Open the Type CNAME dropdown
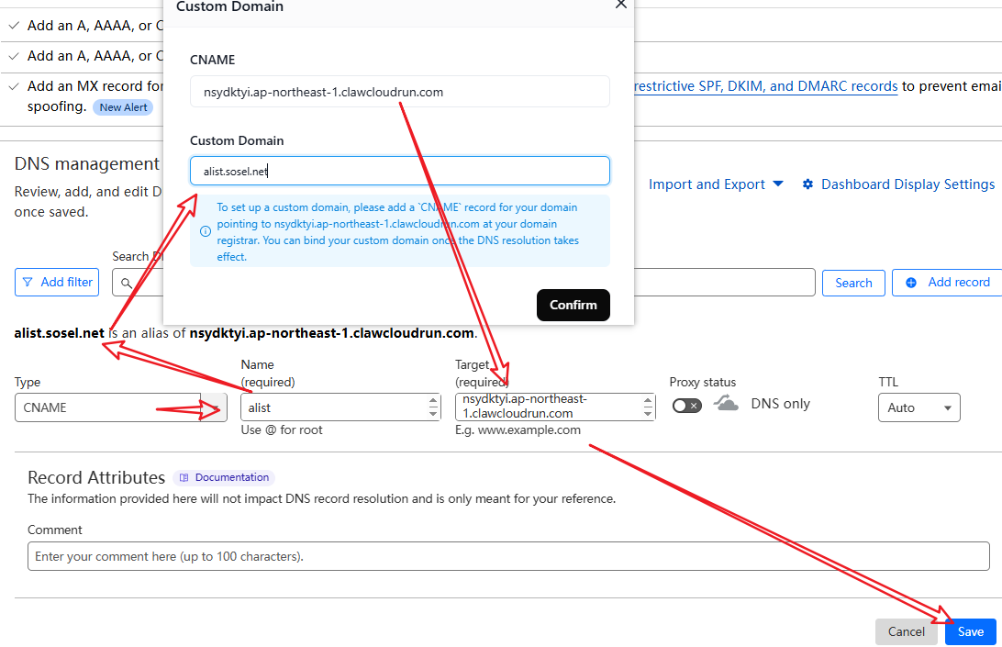The width and height of the screenshot is (1002, 647). pos(121,407)
